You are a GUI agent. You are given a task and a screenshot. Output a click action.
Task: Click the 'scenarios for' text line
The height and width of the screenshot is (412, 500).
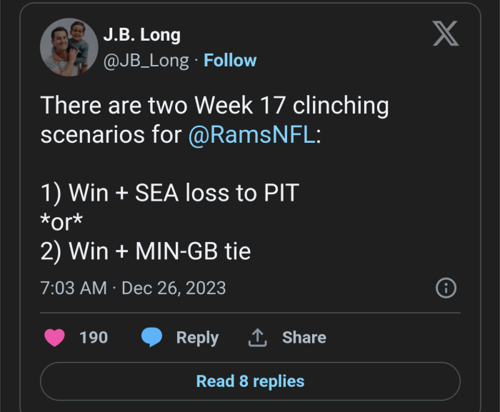point(111,135)
